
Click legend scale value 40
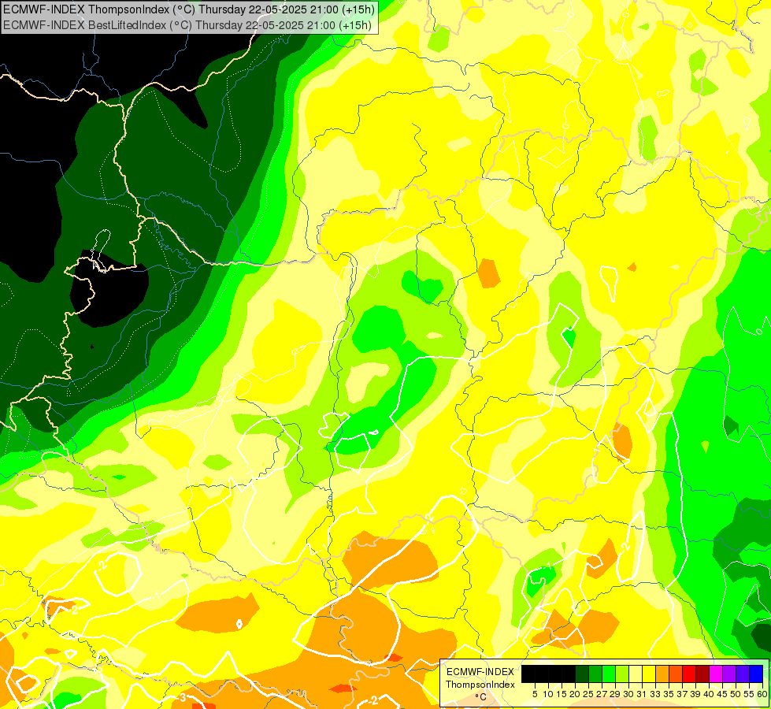point(709,694)
